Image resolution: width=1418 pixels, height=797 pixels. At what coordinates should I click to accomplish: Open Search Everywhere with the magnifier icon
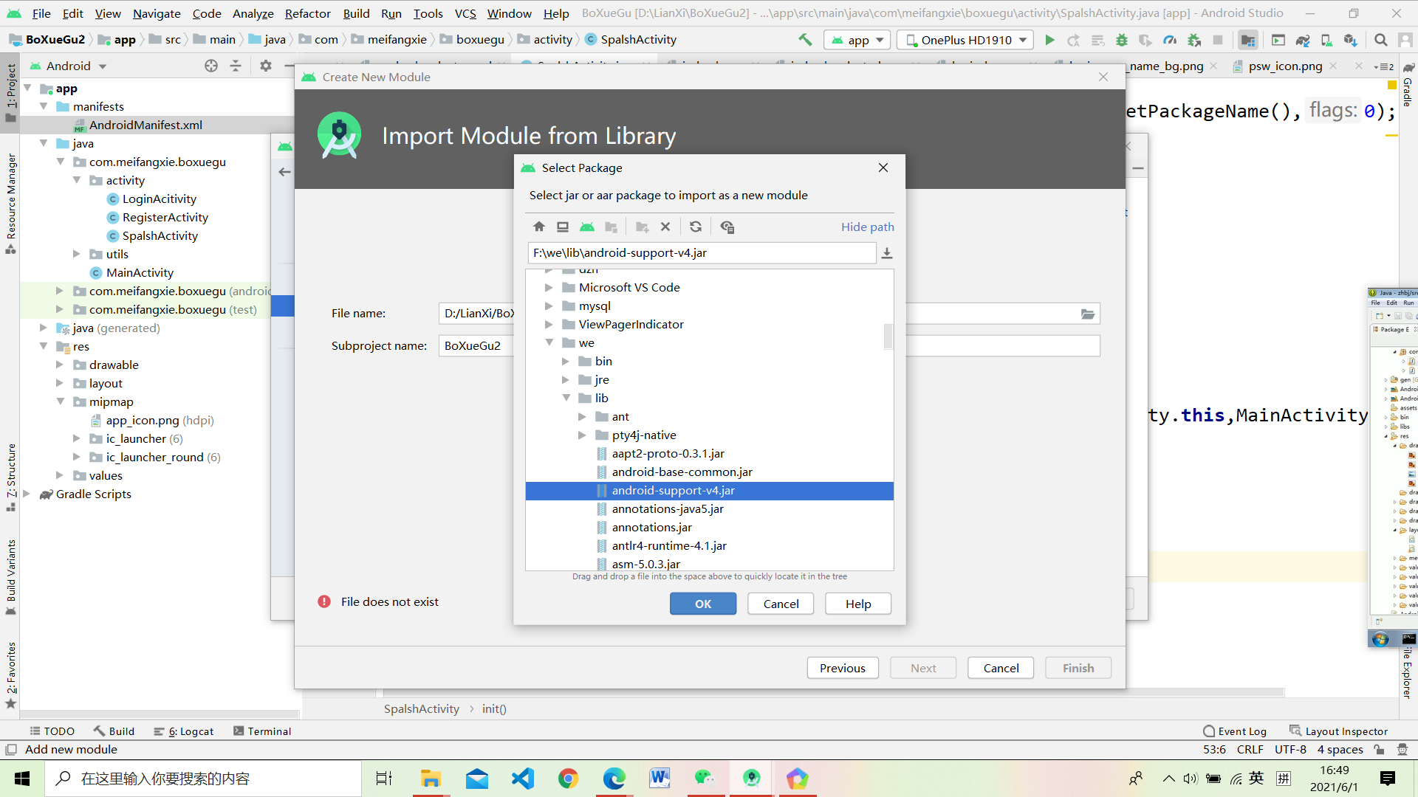(x=1380, y=40)
